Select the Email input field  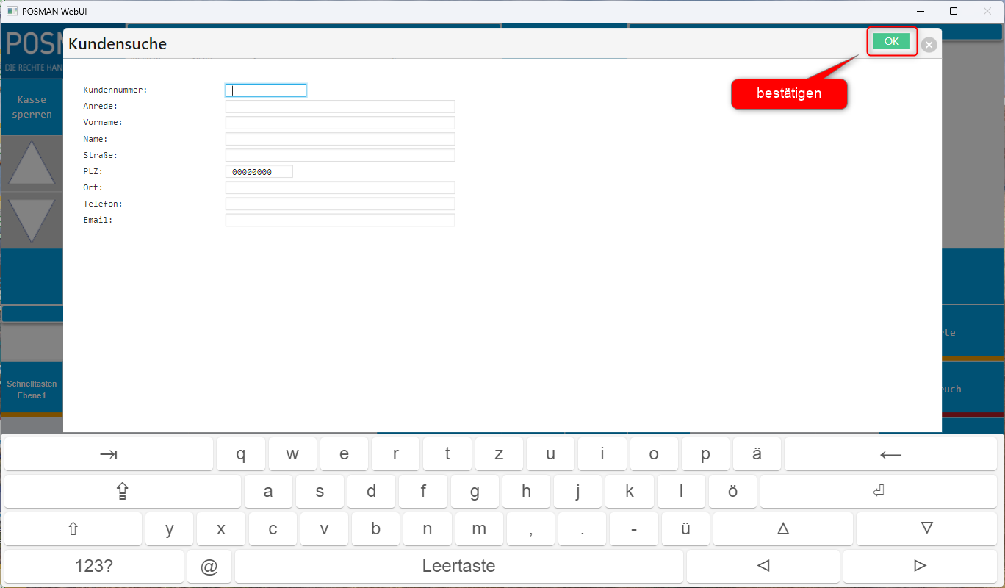tap(340, 220)
